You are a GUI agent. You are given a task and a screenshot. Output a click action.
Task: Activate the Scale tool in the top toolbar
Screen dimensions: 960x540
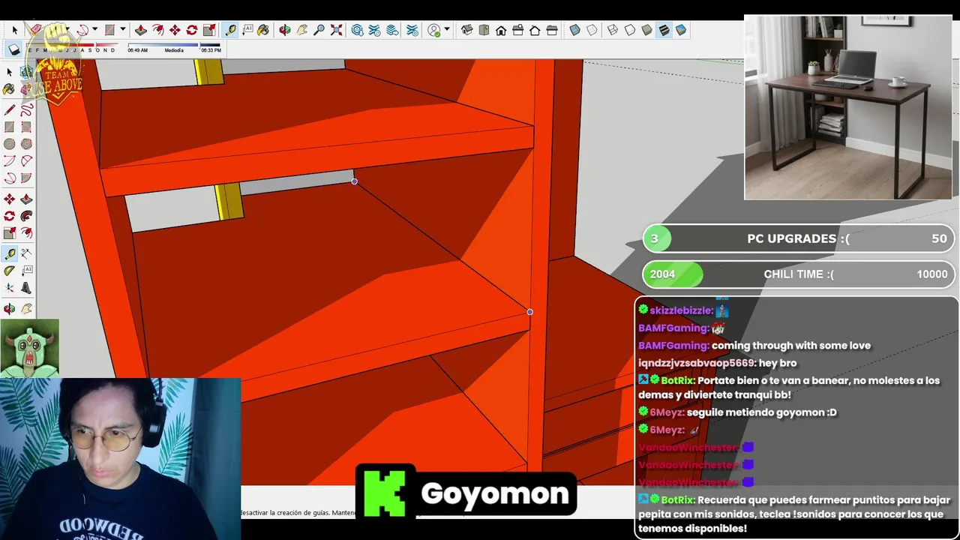[x=209, y=30]
